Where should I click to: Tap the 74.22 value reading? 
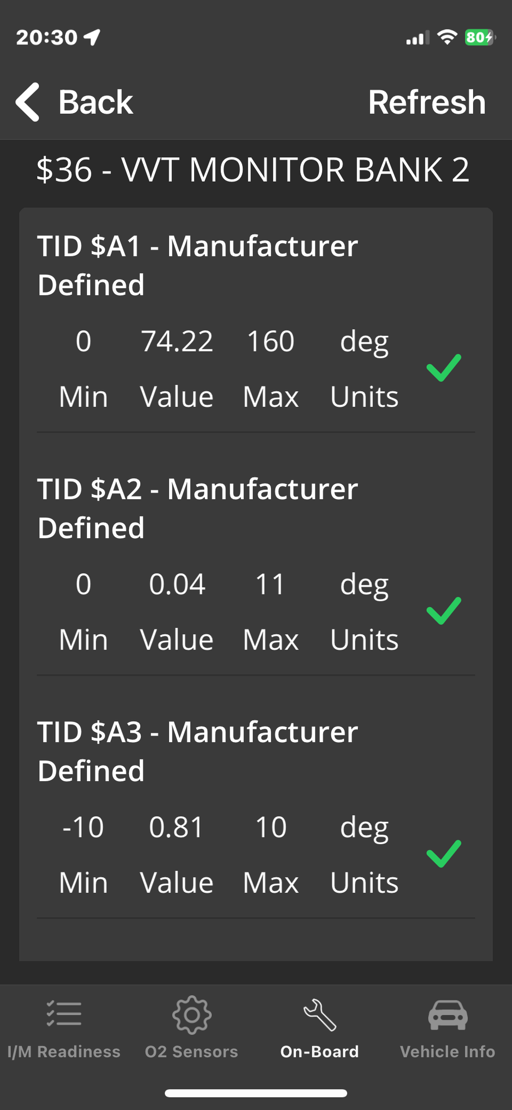pos(176,341)
